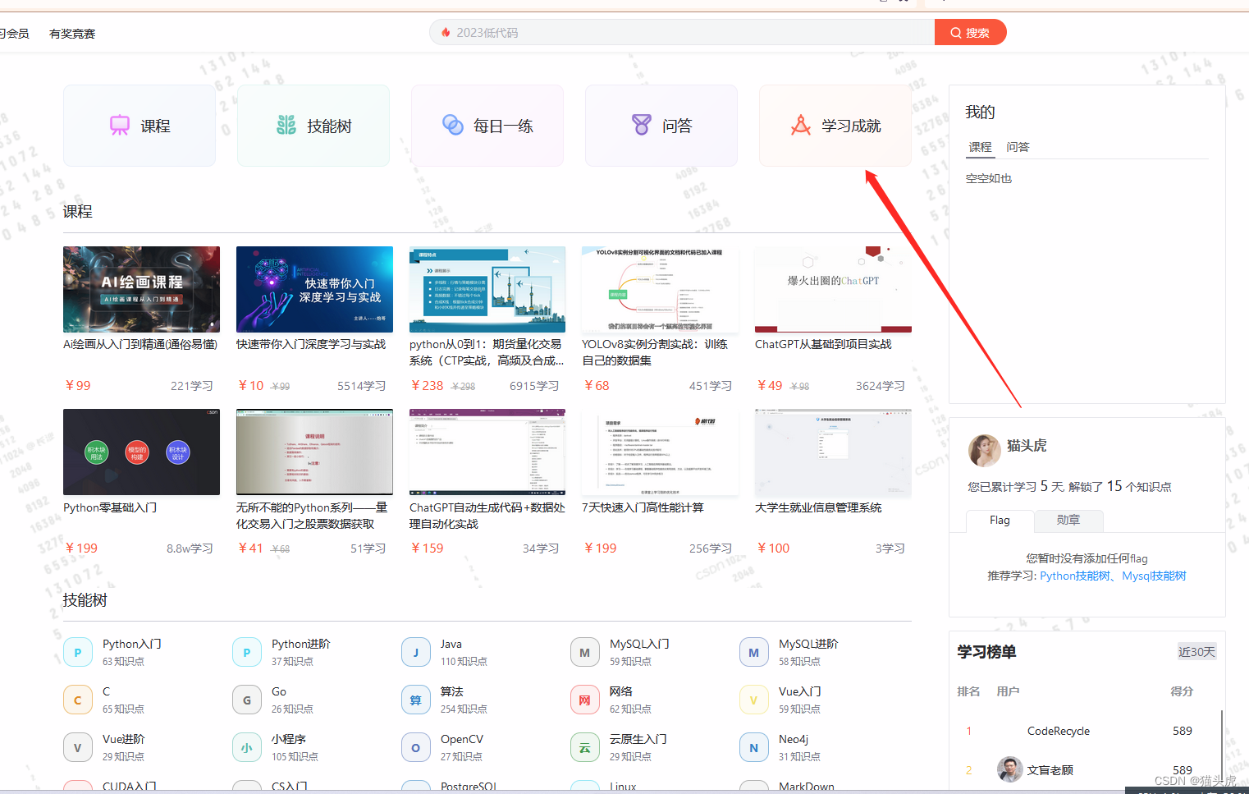This screenshot has width=1249, height=794.
Task: Open ChatGPT从基础到项目实战 course thumbnail
Action: 833,289
